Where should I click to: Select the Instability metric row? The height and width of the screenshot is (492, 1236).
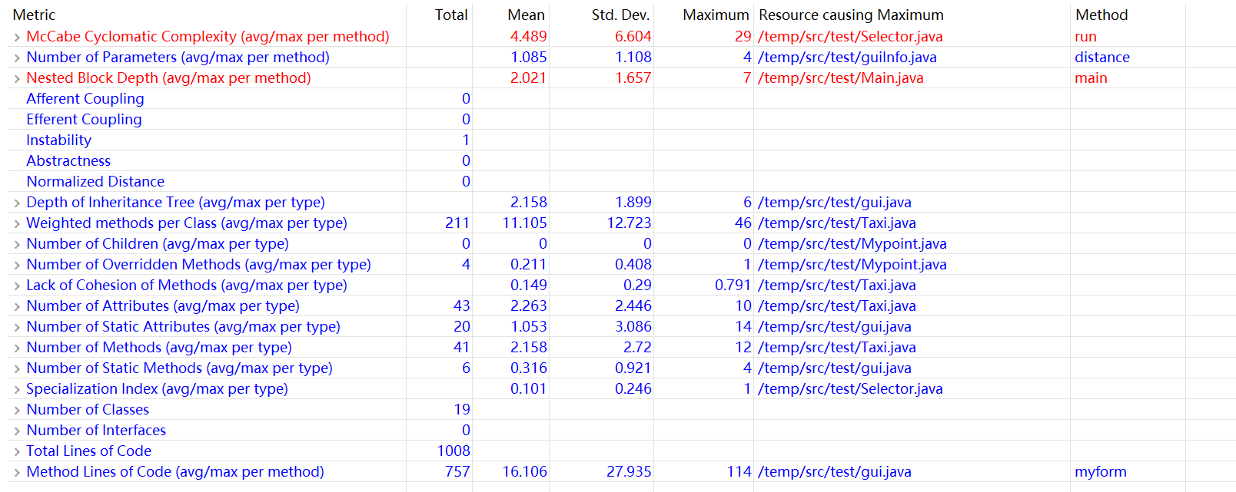(58, 140)
